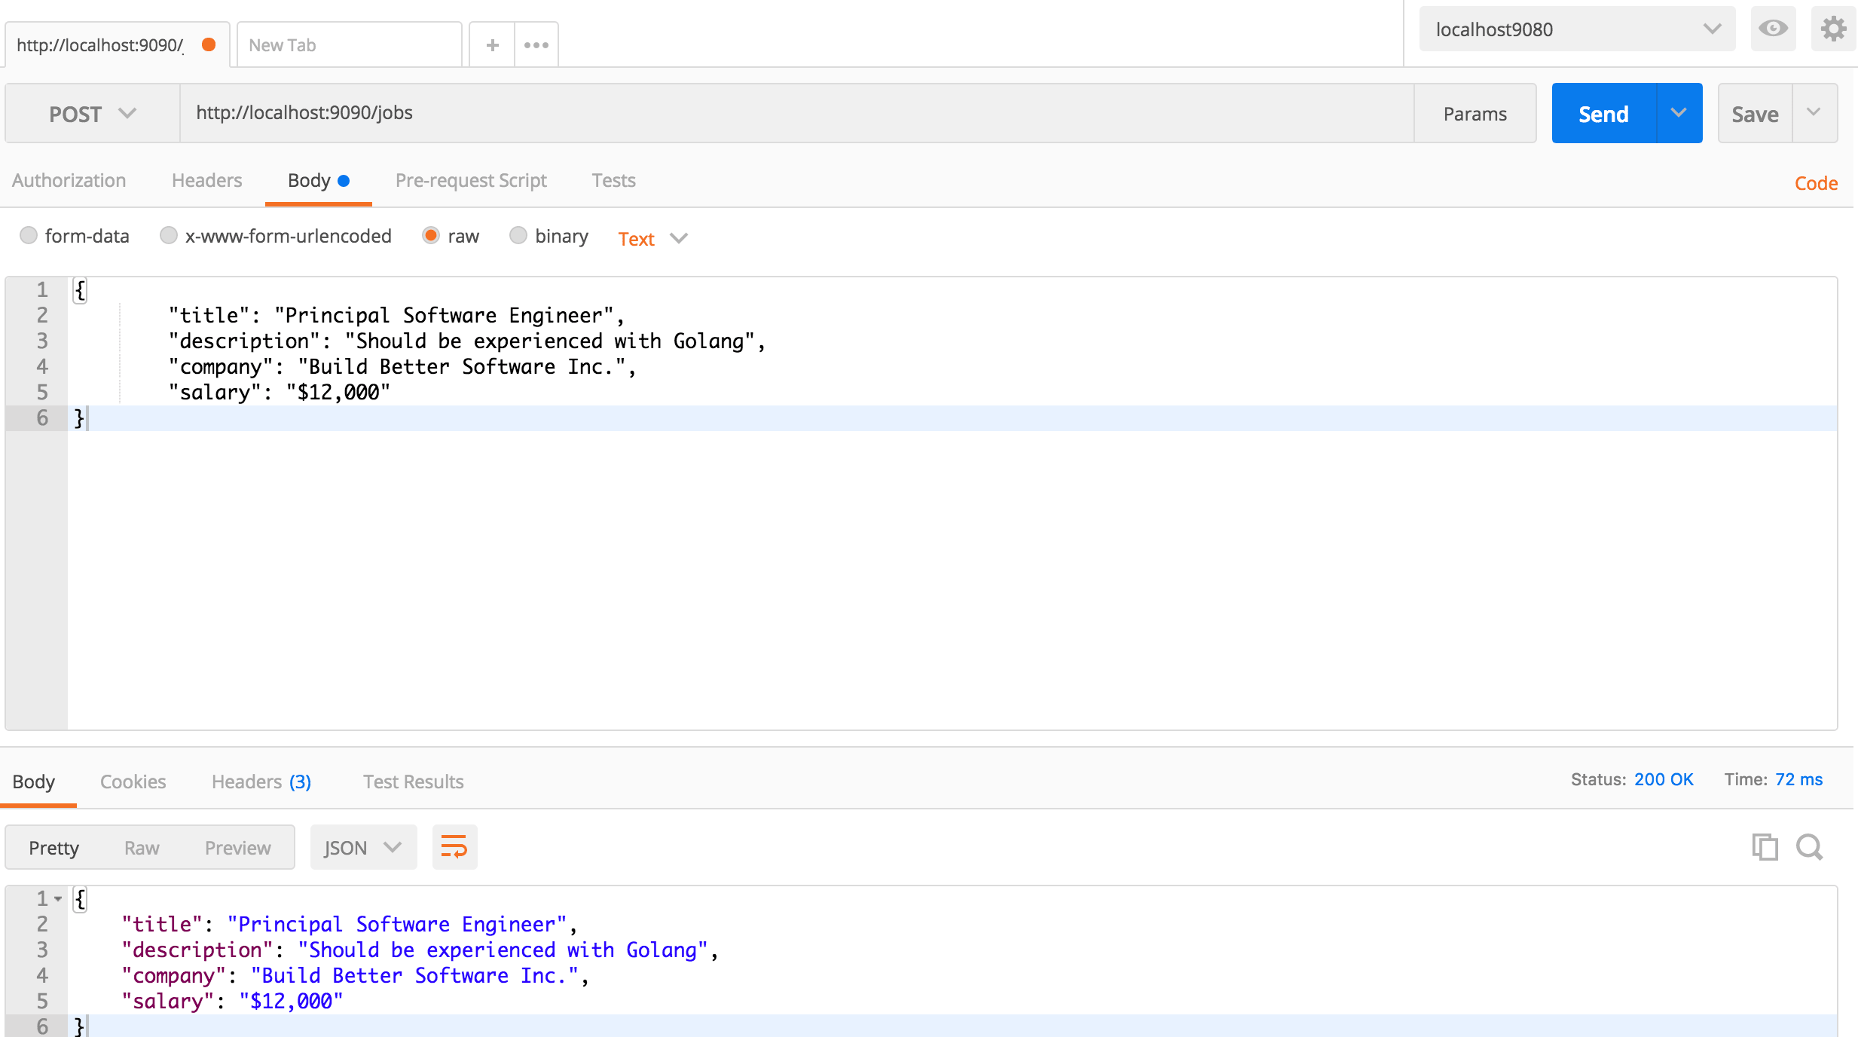Click the Save button for this request
This screenshot has width=1858, height=1037.
click(1756, 112)
